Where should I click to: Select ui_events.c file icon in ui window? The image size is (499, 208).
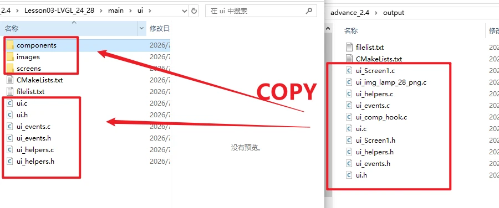point(10,126)
